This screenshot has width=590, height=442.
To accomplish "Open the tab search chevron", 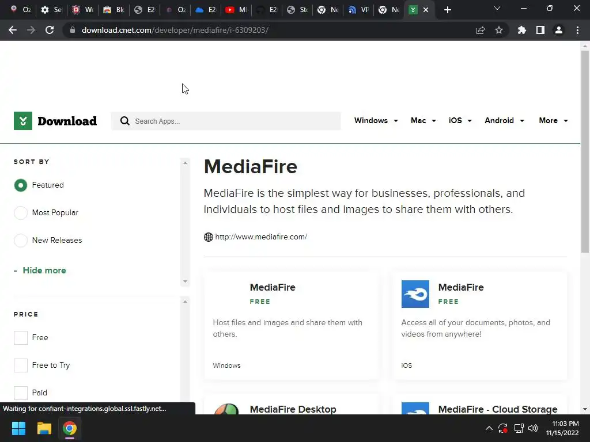I will point(497,8).
